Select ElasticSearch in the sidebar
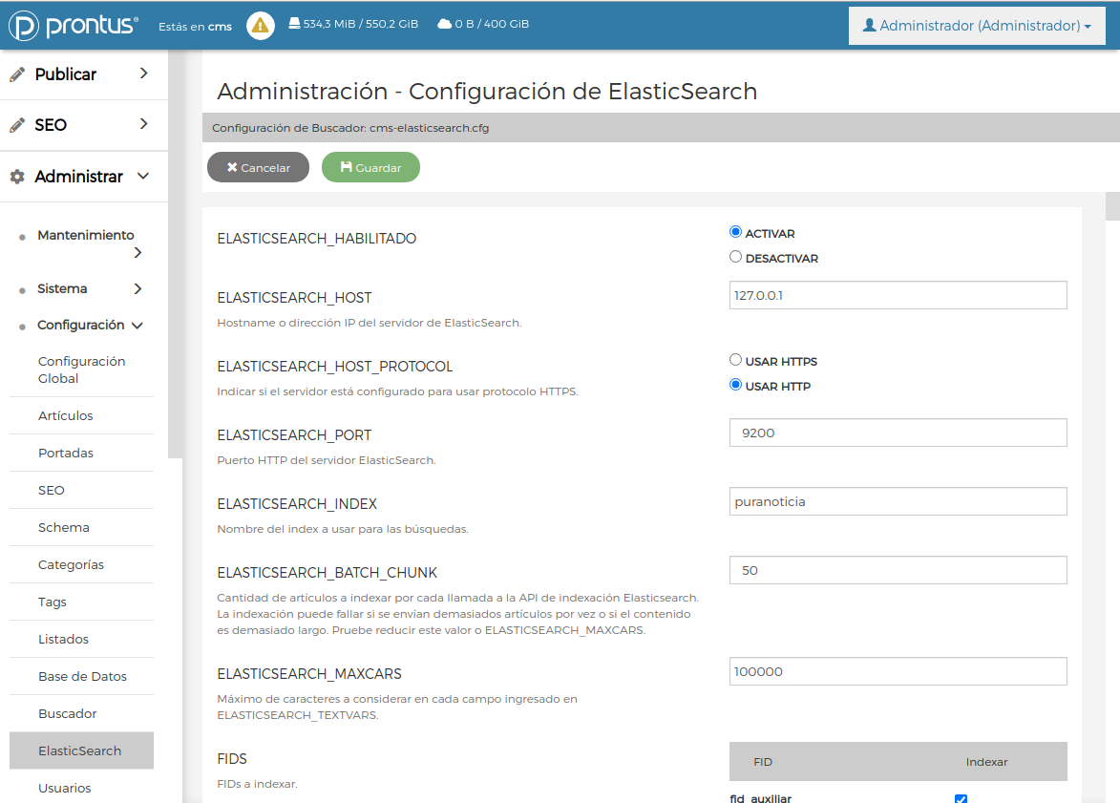Image resolution: width=1120 pixels, height=803 pixels. [81, 750]
